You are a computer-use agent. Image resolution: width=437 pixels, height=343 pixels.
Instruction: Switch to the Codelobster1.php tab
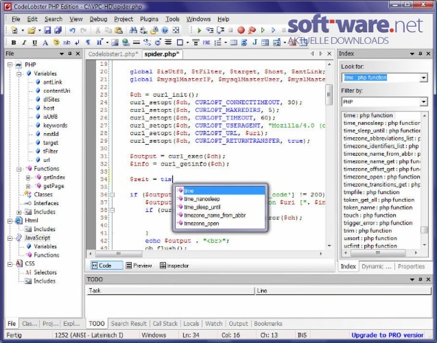pos(113,54)
